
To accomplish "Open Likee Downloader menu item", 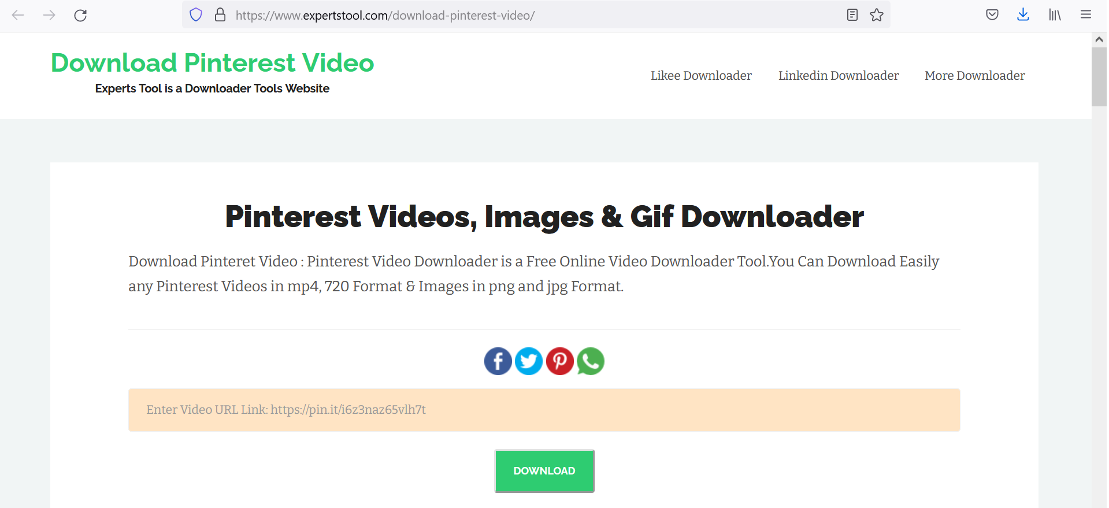I will 701,76.
